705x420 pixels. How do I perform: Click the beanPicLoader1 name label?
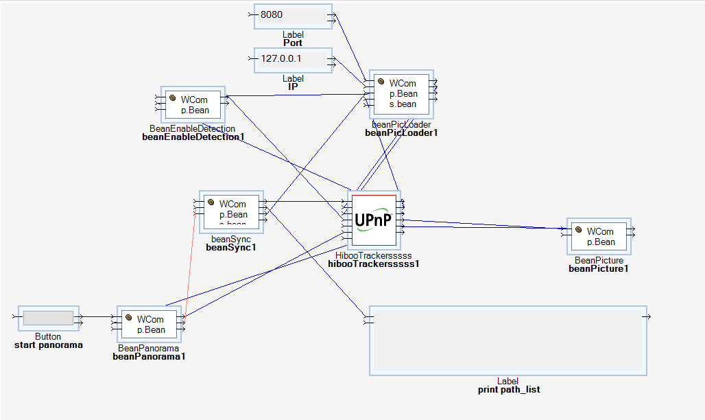click(401, 133)
